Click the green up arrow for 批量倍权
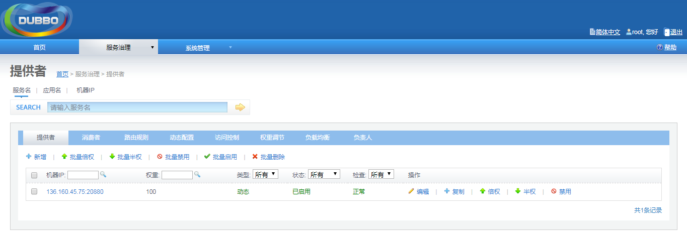Viewport: 687px width, 231px height. coord(64,157)
